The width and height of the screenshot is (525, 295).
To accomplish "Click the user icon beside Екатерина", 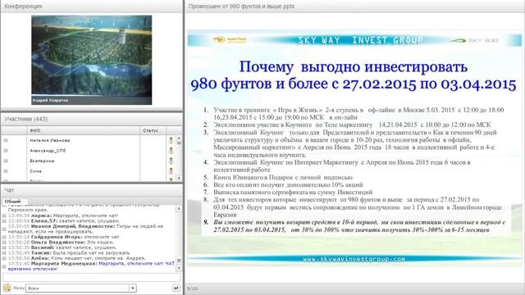I will pyautogui.click(x=171, y=161).
